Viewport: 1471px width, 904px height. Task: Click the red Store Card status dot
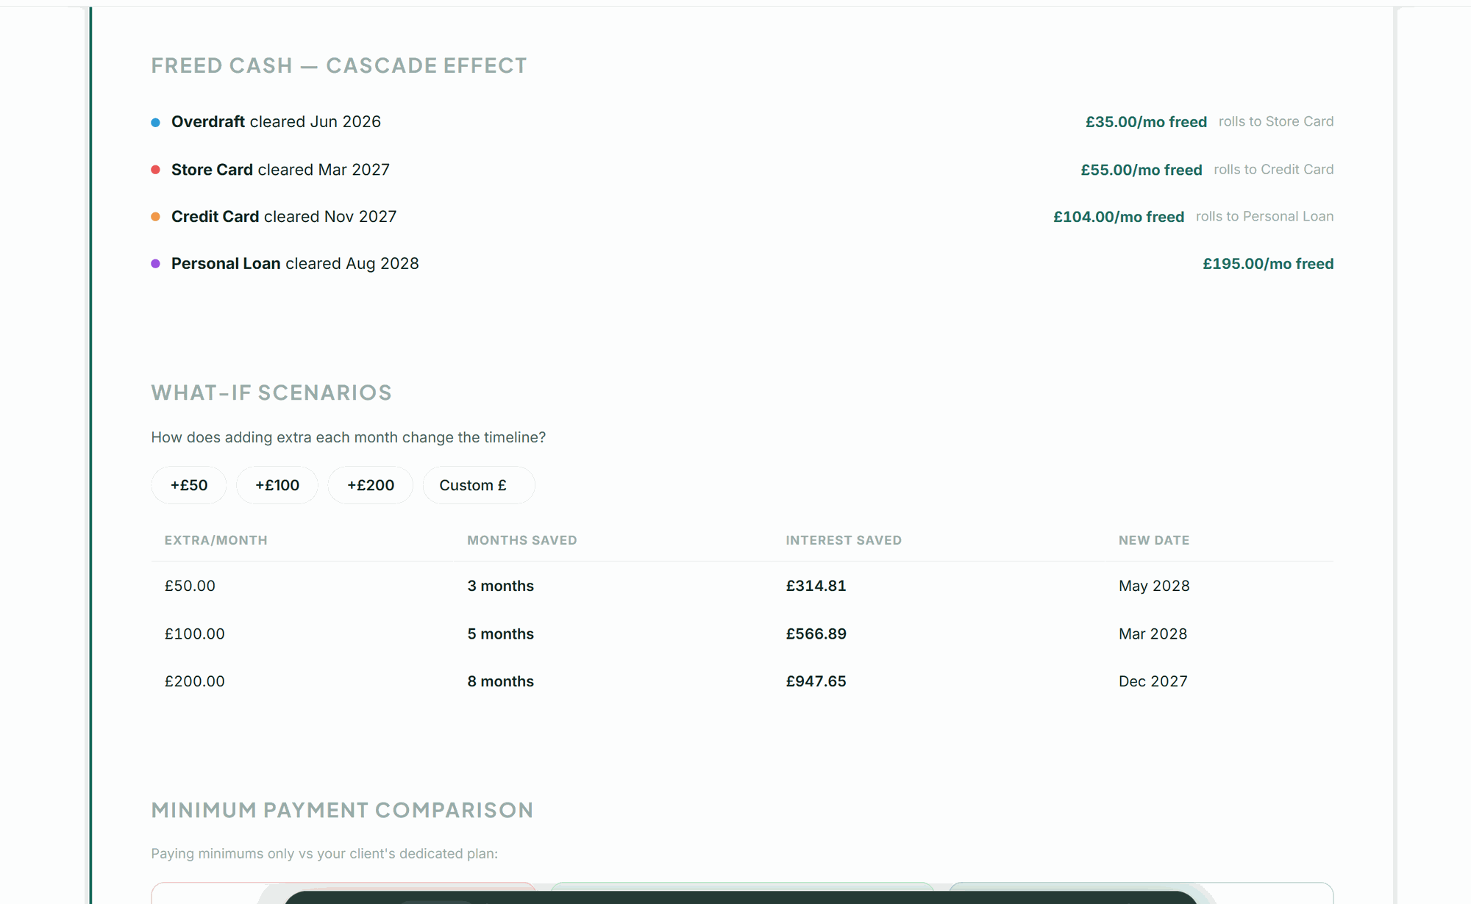[x=156, y=169]
